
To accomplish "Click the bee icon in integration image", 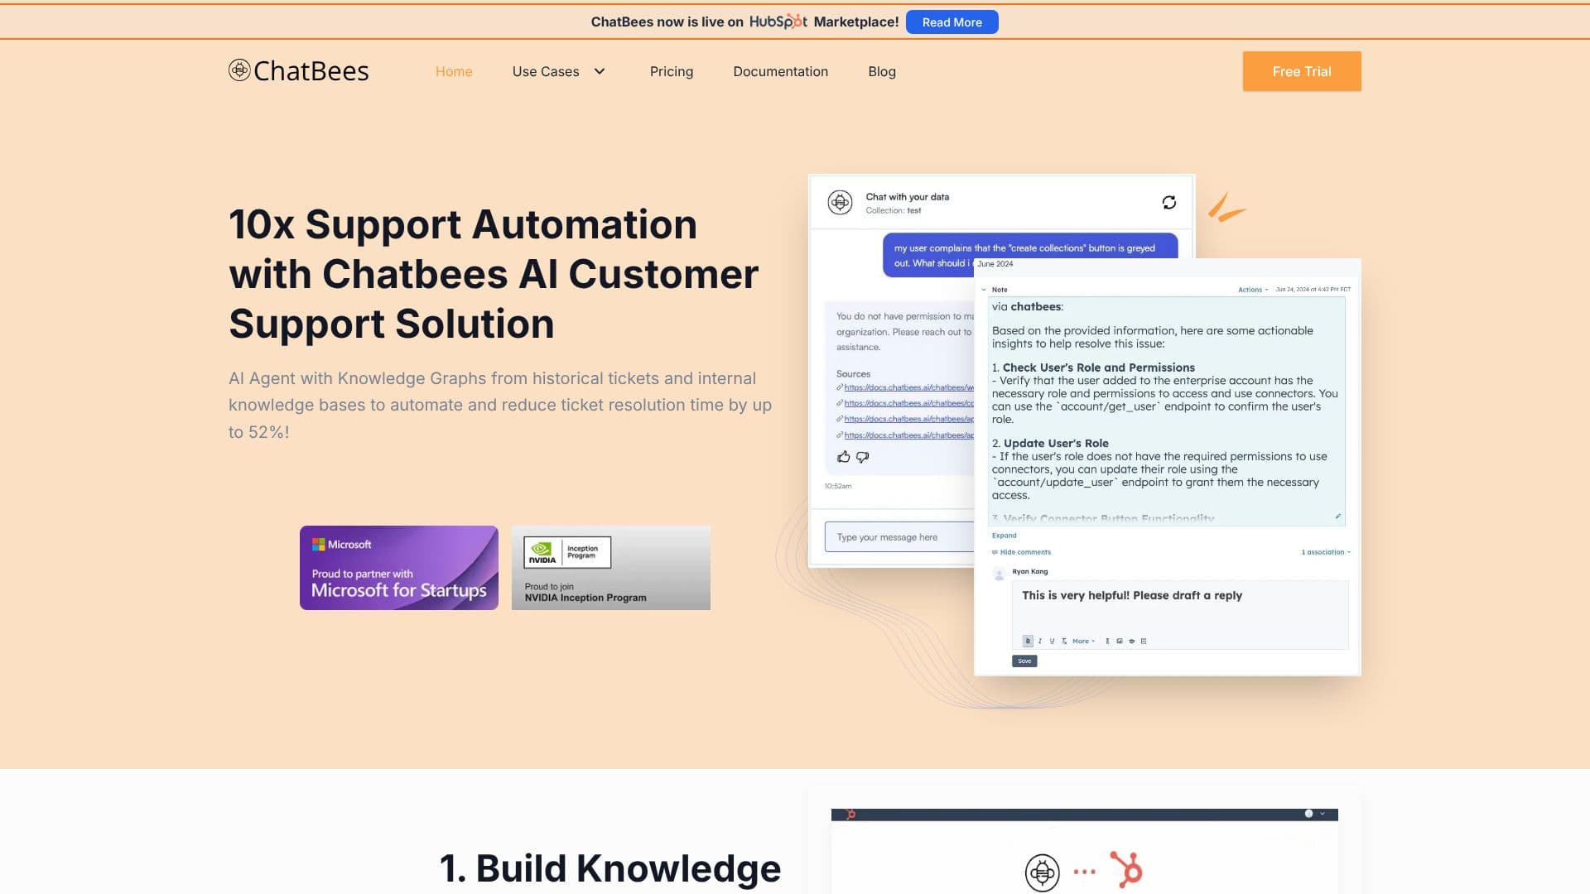I will tap(1042, 872).
